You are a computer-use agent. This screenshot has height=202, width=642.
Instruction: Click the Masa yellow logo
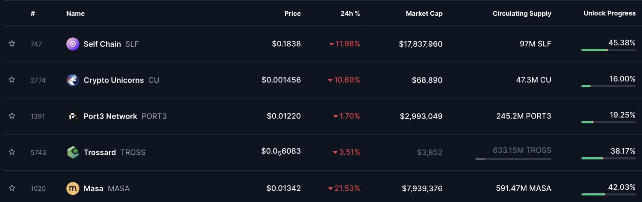(x=73, y=188)
